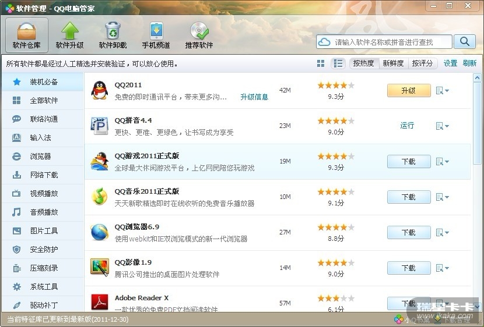Click 运行 for QQ拼音4.4
484x327 pixels.
click(x=407, y=126)
